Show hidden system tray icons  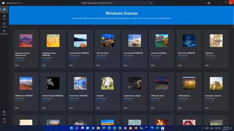tap(203, 128)
